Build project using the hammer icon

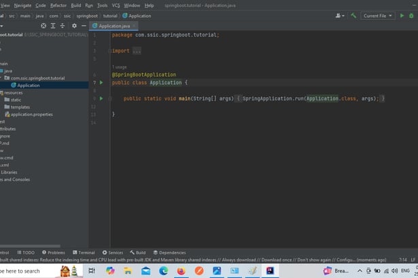(353, 16)
